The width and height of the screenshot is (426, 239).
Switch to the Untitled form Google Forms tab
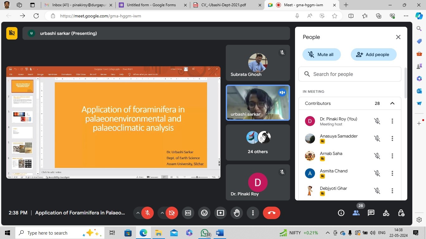click(x=151, y=5)
